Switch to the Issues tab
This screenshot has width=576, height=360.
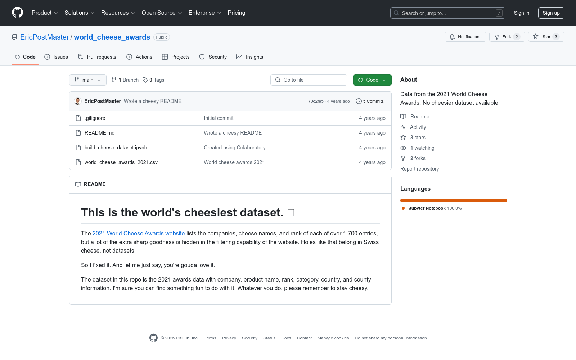56,57
